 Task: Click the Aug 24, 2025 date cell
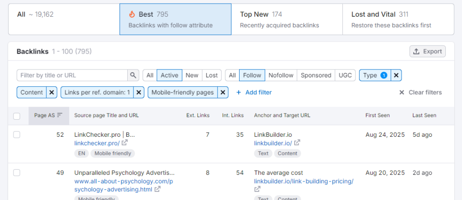(x=385, y=135)
